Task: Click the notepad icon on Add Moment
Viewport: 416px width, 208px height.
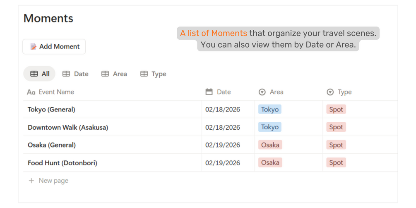Action: [34, 47]
